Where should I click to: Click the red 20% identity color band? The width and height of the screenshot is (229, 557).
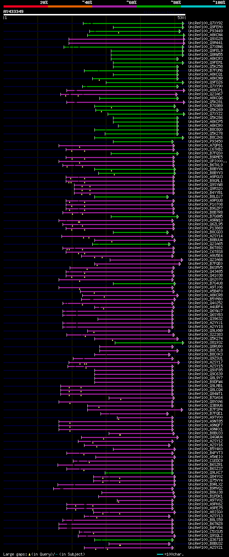25,6
